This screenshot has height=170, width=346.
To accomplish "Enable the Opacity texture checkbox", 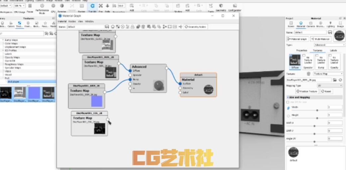I will (330, 55).
